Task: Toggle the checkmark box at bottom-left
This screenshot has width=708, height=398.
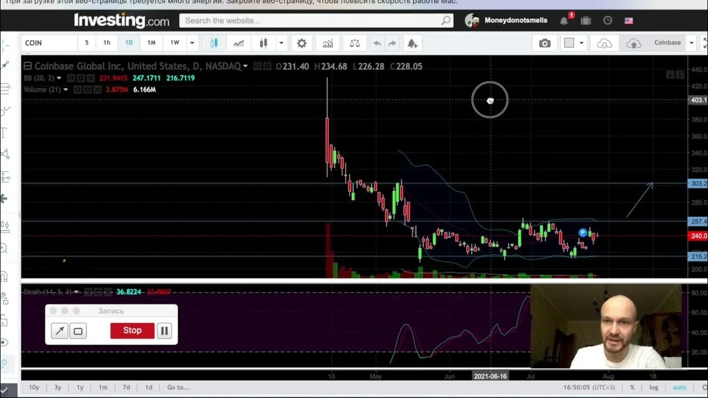Action: click(x=5, y=390)
